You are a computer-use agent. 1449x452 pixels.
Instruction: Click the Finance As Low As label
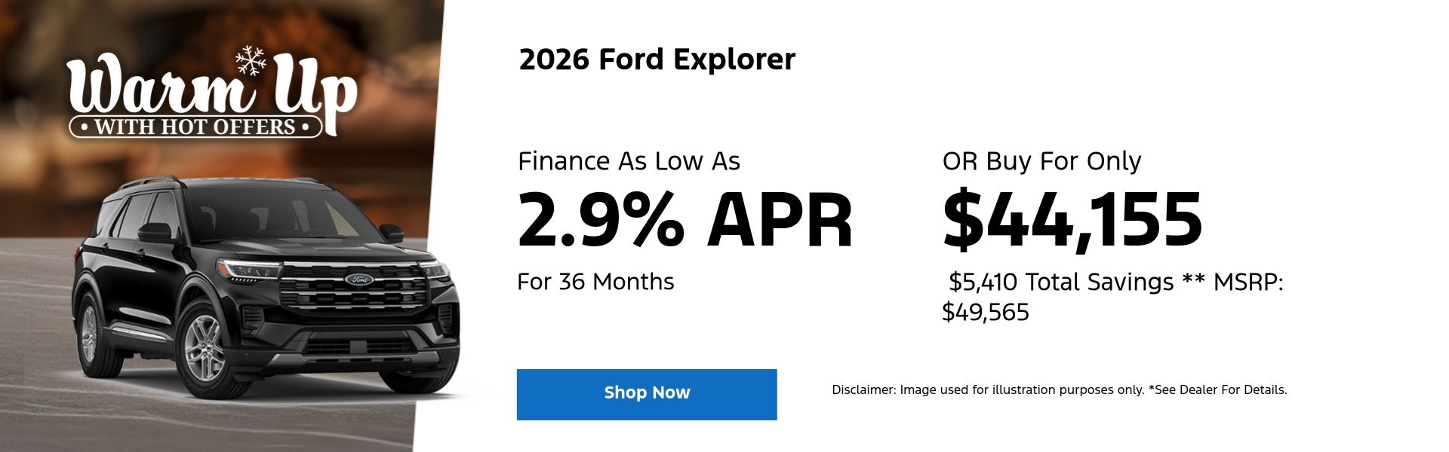(629, 161)
